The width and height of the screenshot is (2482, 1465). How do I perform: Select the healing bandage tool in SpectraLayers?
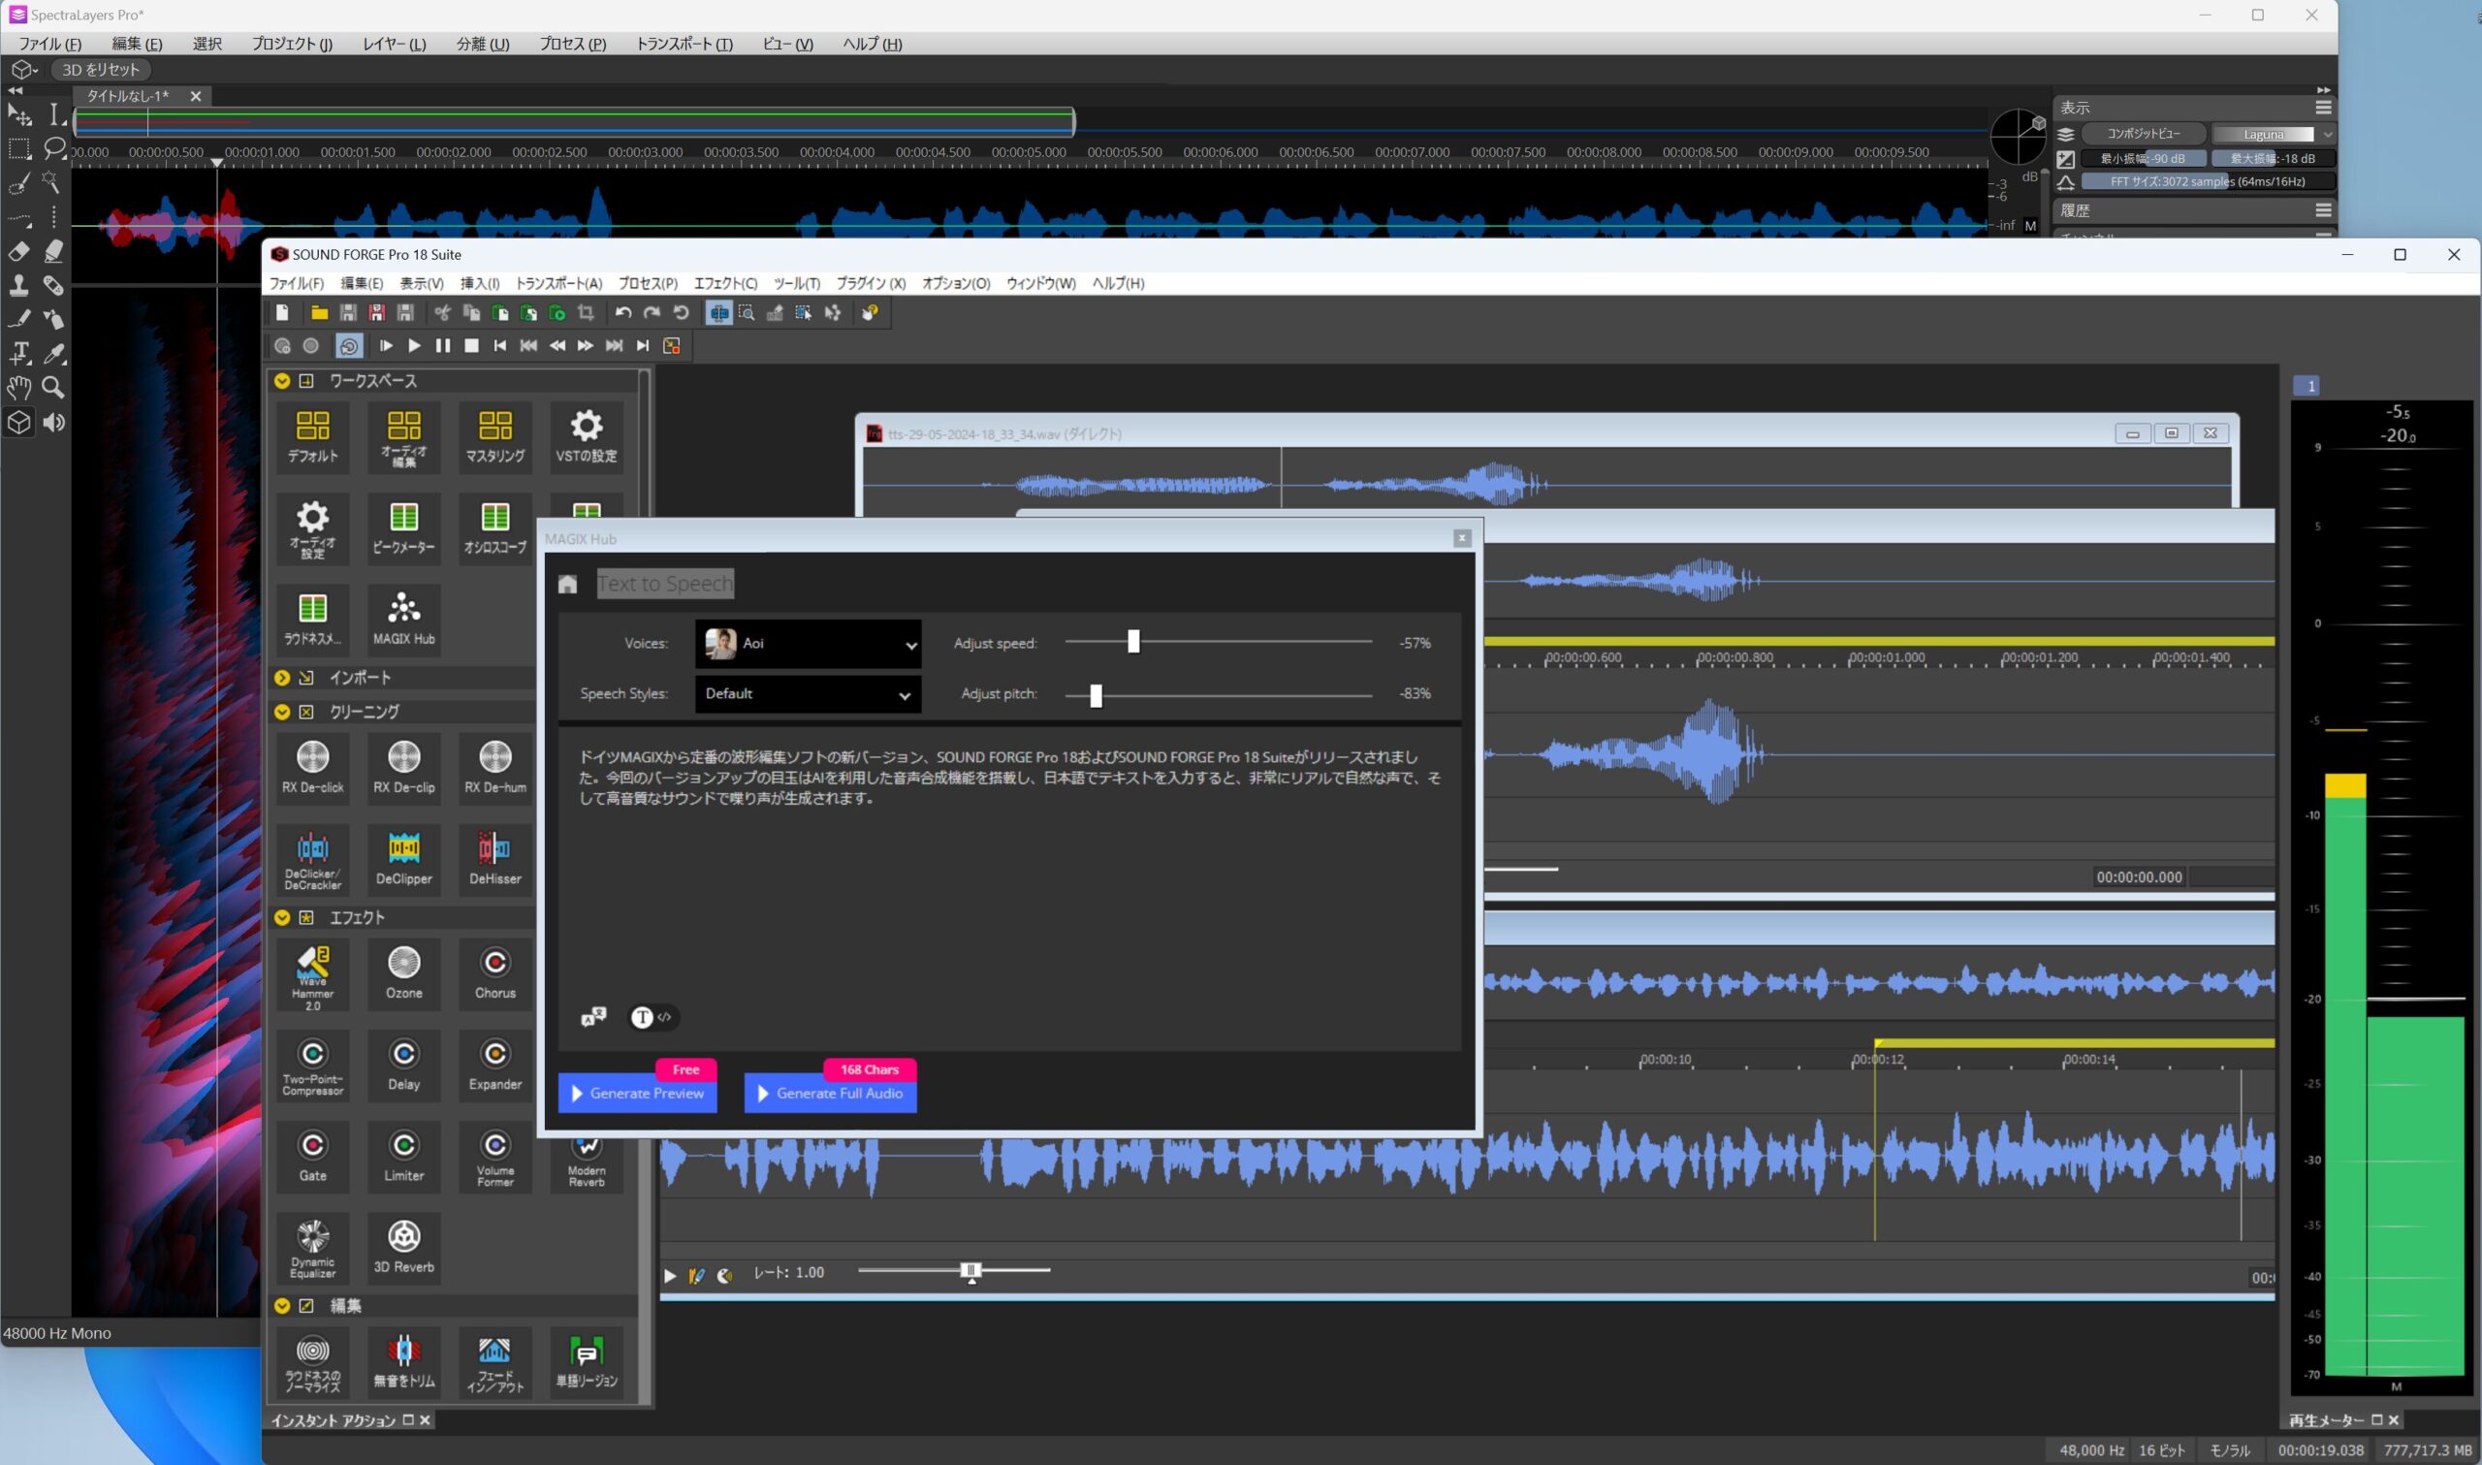(53, 286)
